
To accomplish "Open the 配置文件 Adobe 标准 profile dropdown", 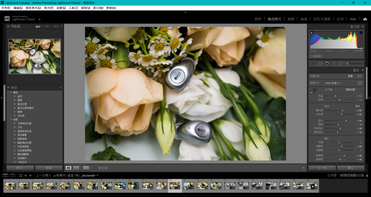I will point(334,83).
